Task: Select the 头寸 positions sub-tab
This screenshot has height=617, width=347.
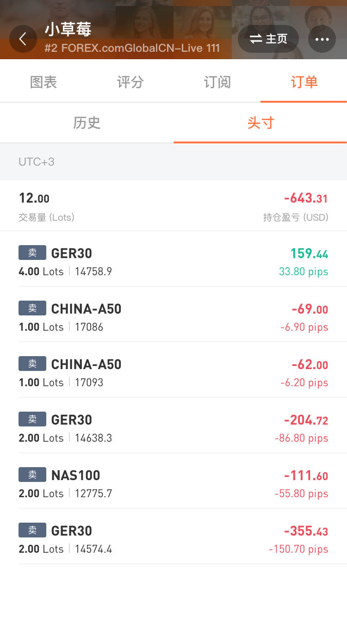Action: pyautogui.click(x=260, y=123)
